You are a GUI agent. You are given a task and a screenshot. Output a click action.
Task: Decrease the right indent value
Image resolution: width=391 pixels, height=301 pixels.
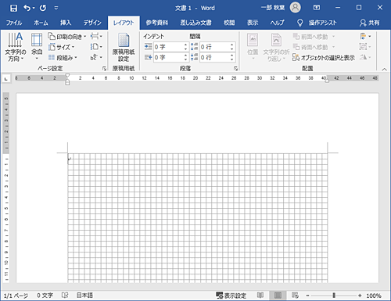[x=185, y=59]
